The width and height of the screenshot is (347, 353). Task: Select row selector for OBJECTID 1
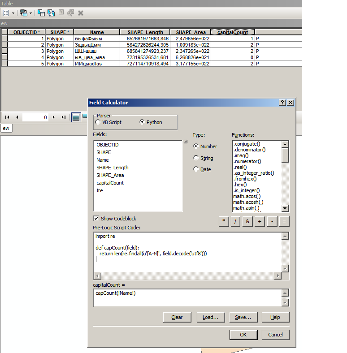[x=4, y=39]
